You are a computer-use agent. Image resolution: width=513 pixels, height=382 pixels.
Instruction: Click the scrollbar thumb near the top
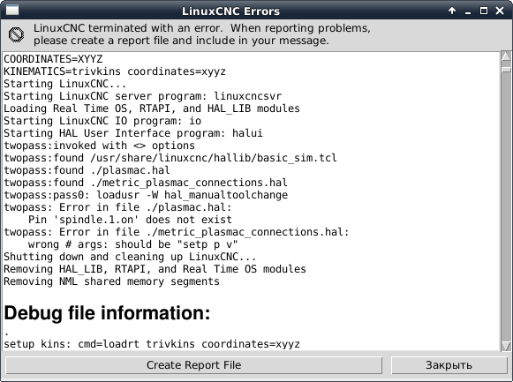coord(506,70)
